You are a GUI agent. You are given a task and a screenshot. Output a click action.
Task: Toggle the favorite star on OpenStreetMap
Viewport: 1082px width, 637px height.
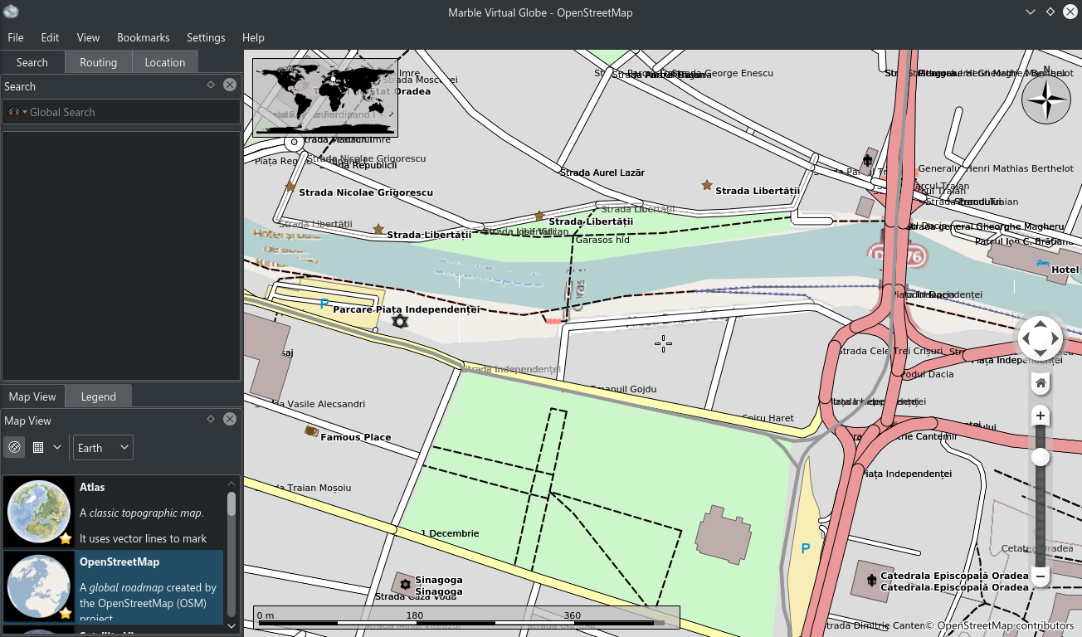pyautogui.click(x=66, y=614)
